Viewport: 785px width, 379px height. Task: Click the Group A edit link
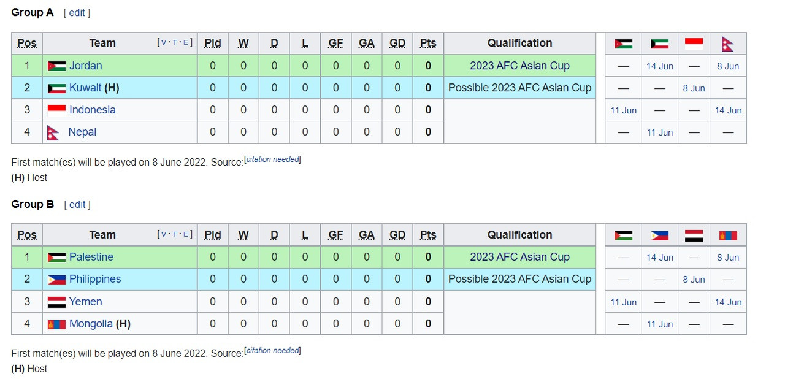(x=77, y=13)
